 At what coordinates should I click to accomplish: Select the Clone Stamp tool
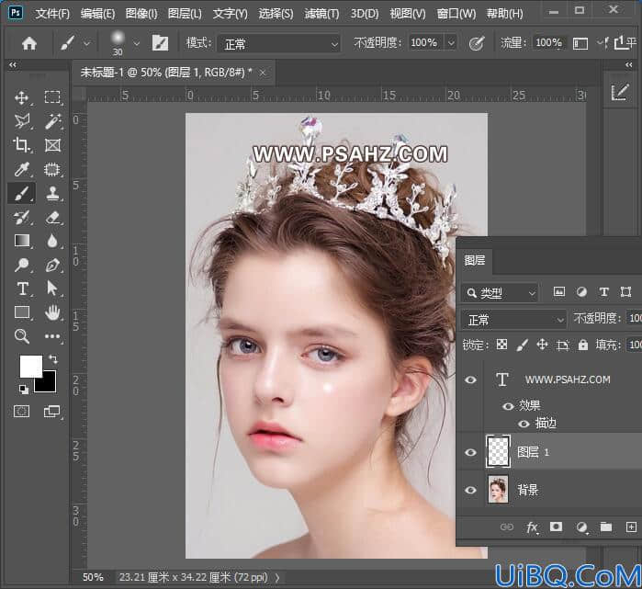pyautogui.click(x=52, y=193)
